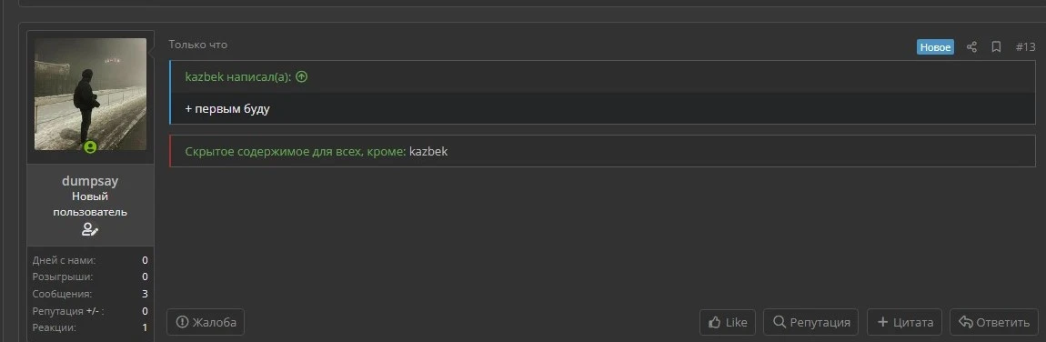Screen dimensions: 1046x342
Task: Click the green online status icon on avatar
Action: [90, 146]
